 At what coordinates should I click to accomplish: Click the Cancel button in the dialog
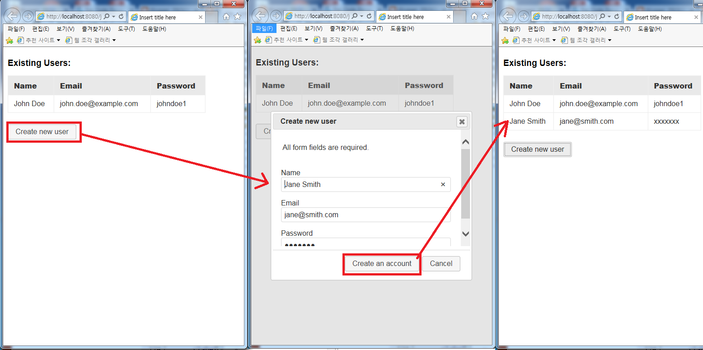(x=441, y=264)
